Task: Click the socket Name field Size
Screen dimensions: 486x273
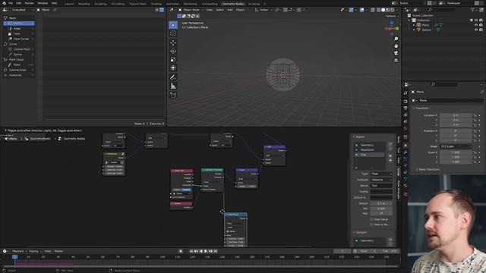Action: (381, 186)
